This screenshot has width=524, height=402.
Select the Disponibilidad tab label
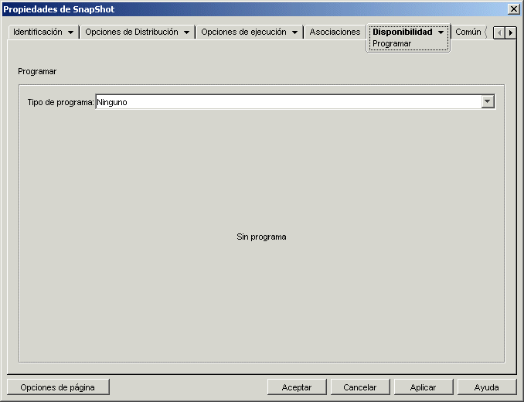pyautogui.click(x=403, y=32)
